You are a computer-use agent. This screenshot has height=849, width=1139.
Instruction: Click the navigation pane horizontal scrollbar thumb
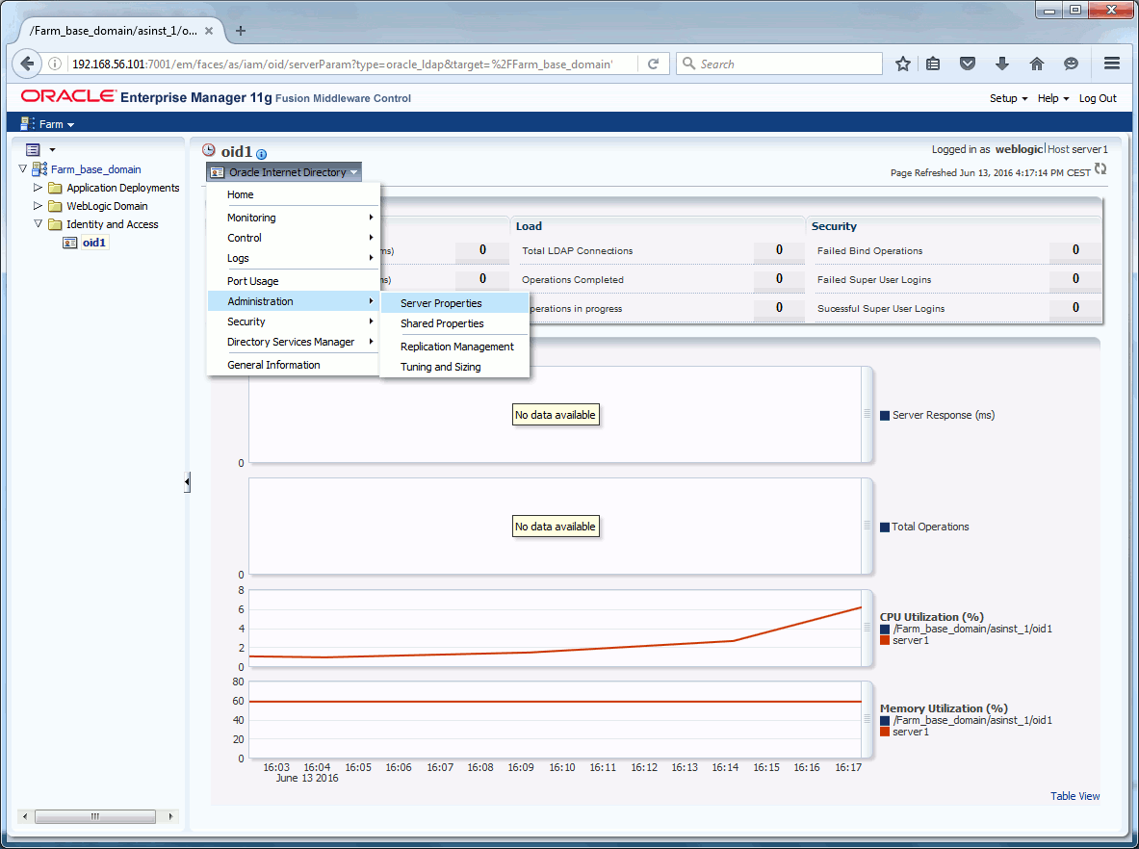click(95, 816)
